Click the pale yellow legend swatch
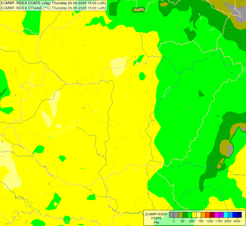Image resolution: width=246 pixels, height=226 pixels. click(199, 215)
